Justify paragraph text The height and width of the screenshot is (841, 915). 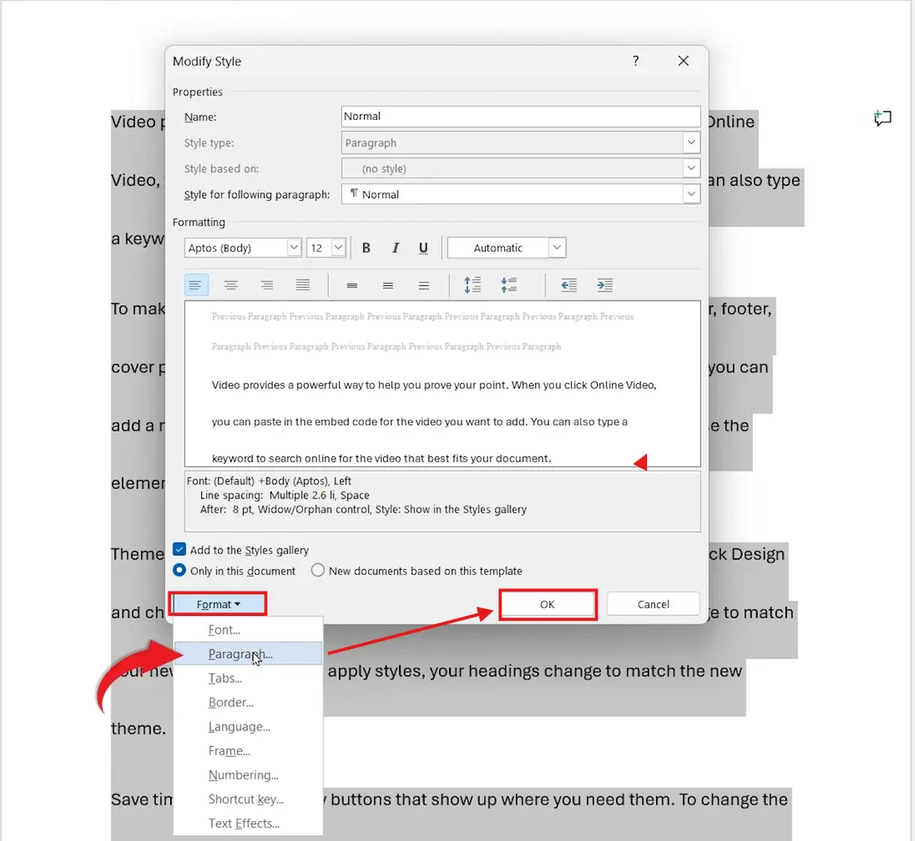pos(302,285)
